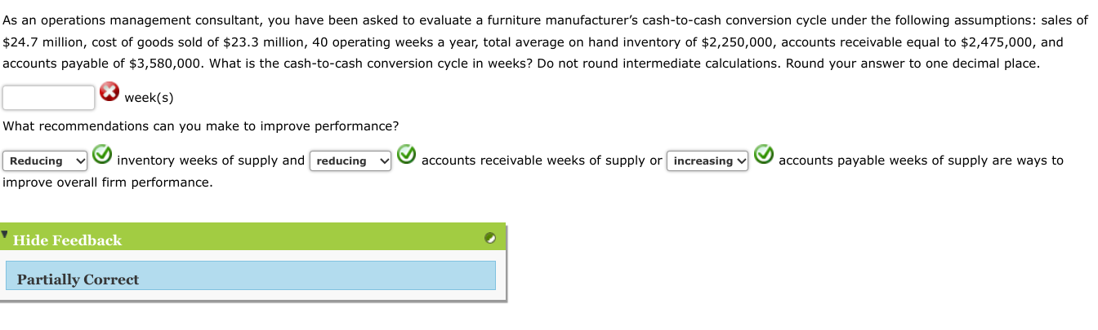This screenshot has width=1098, height=330.
Task: Click the 'Hide Feedback' header text
Action: 67,240
